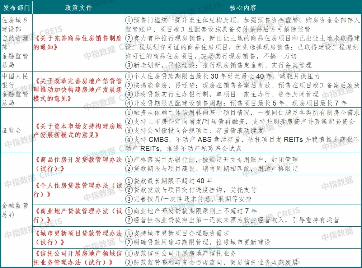Click the line 开发贷期限匹配建设销售周期
This screenshot has width=362, height=268.
(236, 103)
